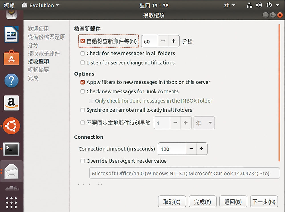This screenshot has width=285, height=212.
Task: Enable Check for new messages in all folders
Action: [x=83, y=53]
